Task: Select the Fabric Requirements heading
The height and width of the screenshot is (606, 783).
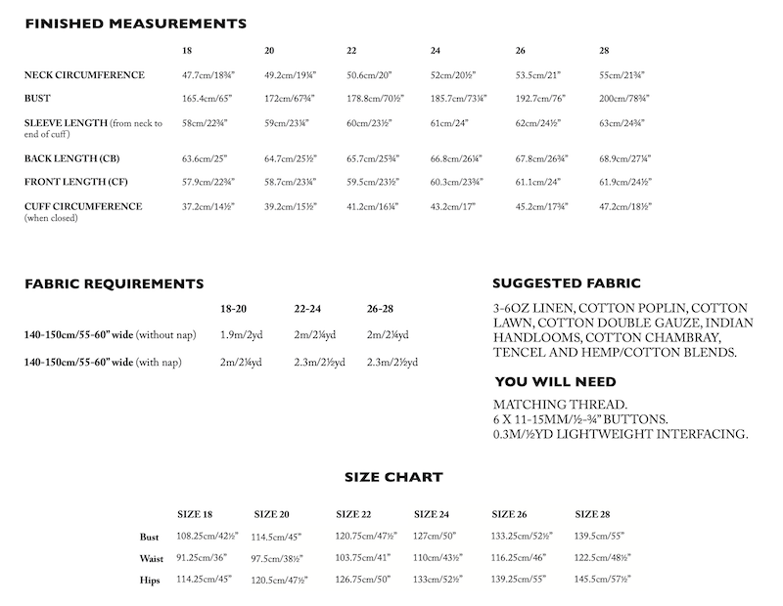Action: click(x=114, y=284)
